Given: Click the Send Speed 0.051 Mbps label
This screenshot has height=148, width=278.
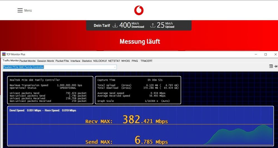Looking at the screenshot, I should (25, 111).
